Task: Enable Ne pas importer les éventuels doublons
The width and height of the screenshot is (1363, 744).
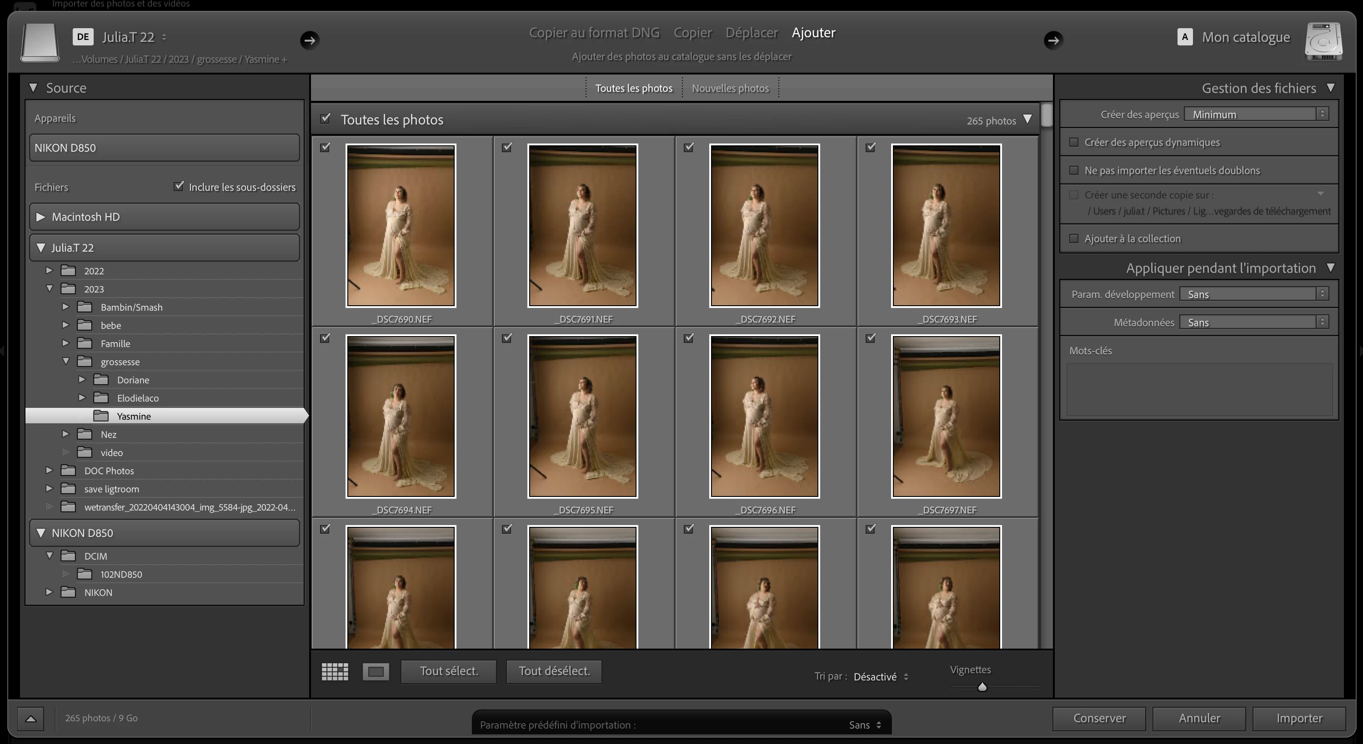Action: 1073,170
